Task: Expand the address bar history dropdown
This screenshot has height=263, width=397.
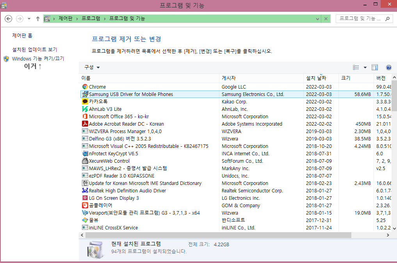Action: pyautogui.click(x=317, y=19)
